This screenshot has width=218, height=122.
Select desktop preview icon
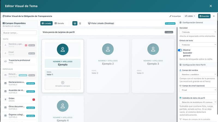(x=75, y=23)
